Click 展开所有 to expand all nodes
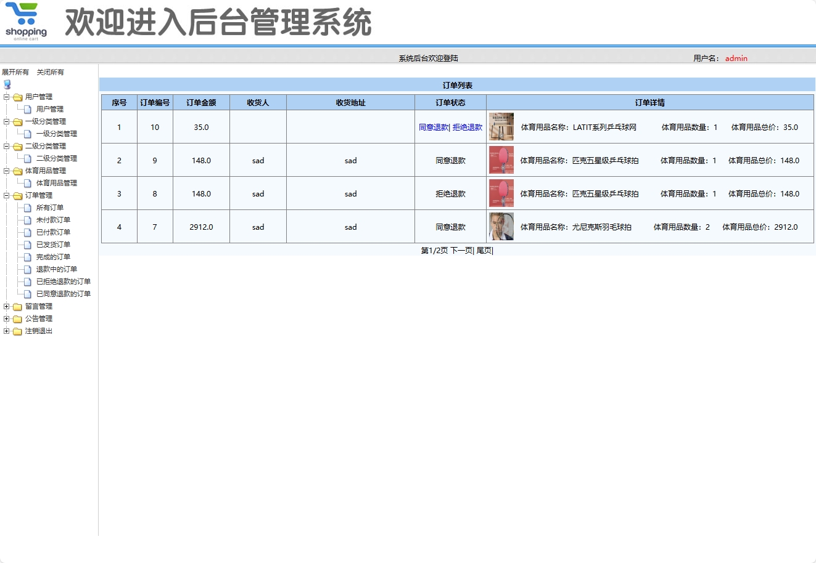This screenshot has width=816, height=563. (16, 72)
